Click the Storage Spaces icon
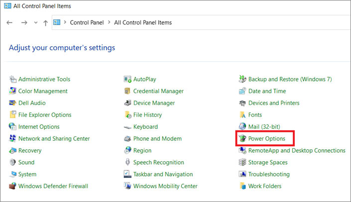 242,162
